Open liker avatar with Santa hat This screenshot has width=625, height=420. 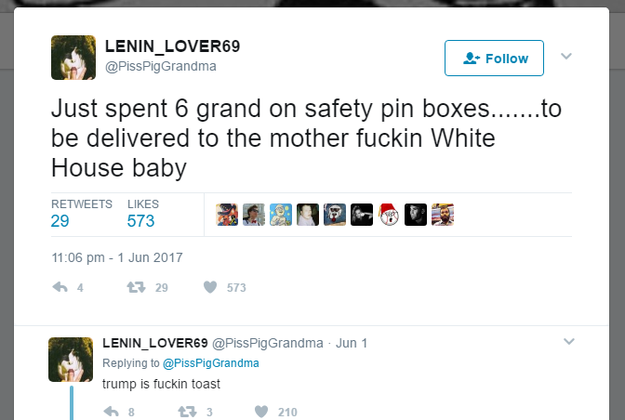coord(389,215)
